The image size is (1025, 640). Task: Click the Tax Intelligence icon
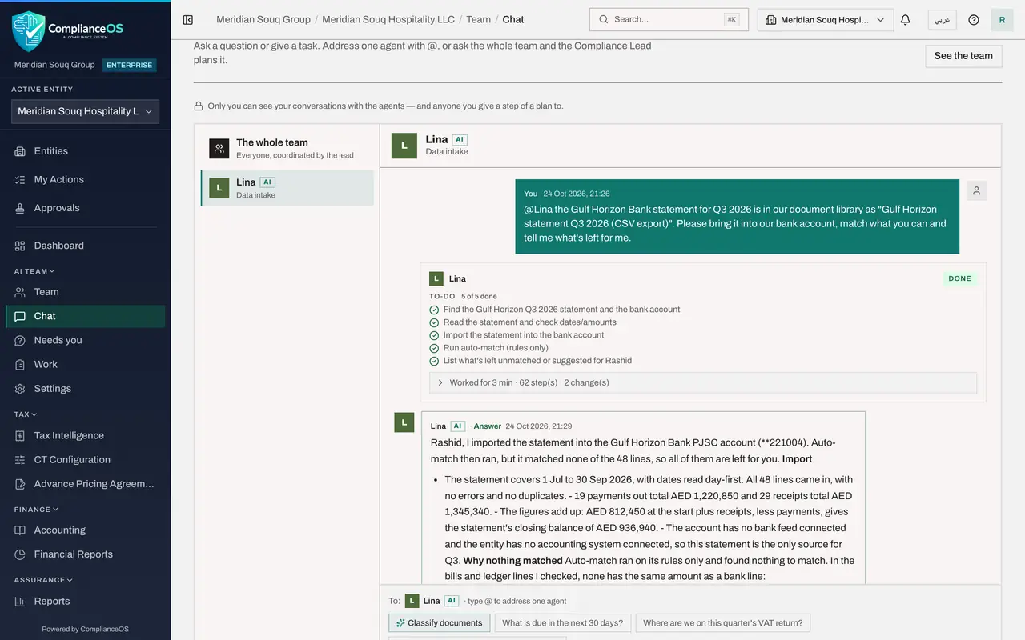point(20,436)
